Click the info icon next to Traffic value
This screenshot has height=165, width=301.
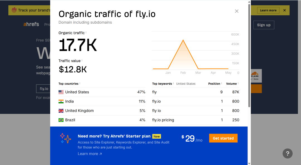click(x=82, y=60)
